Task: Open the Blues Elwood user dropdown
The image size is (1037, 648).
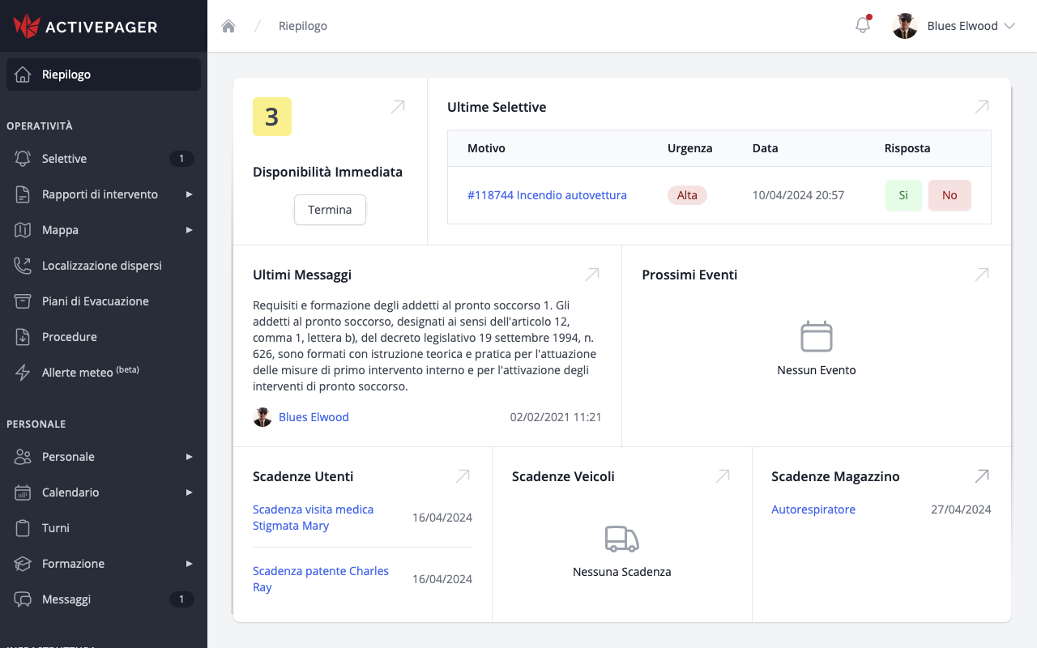Action: click(954, 26)
